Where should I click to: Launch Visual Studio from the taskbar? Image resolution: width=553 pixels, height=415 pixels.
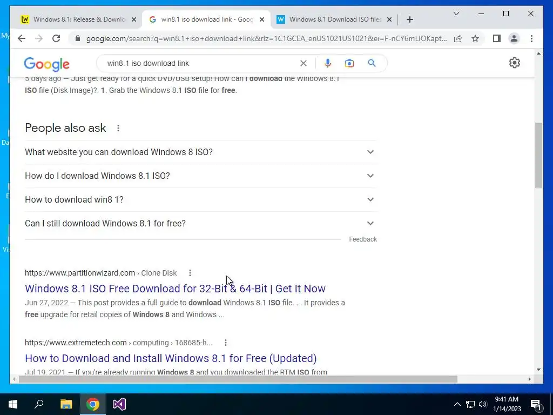coord(119,404)
